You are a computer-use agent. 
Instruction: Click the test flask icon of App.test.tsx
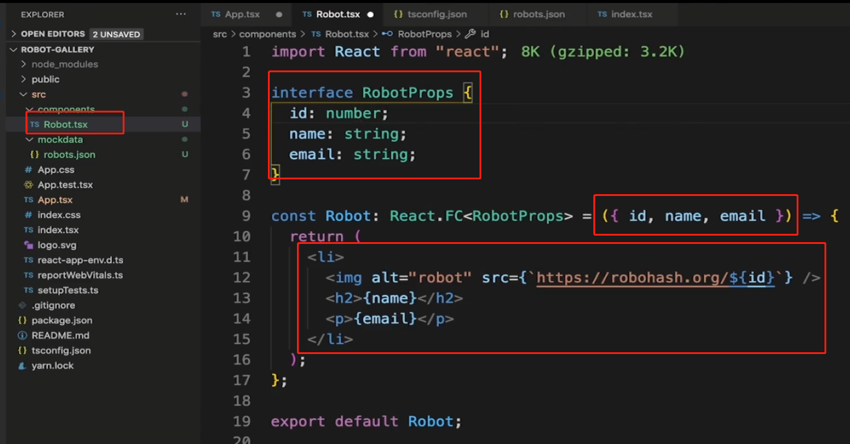click(28, 185)
